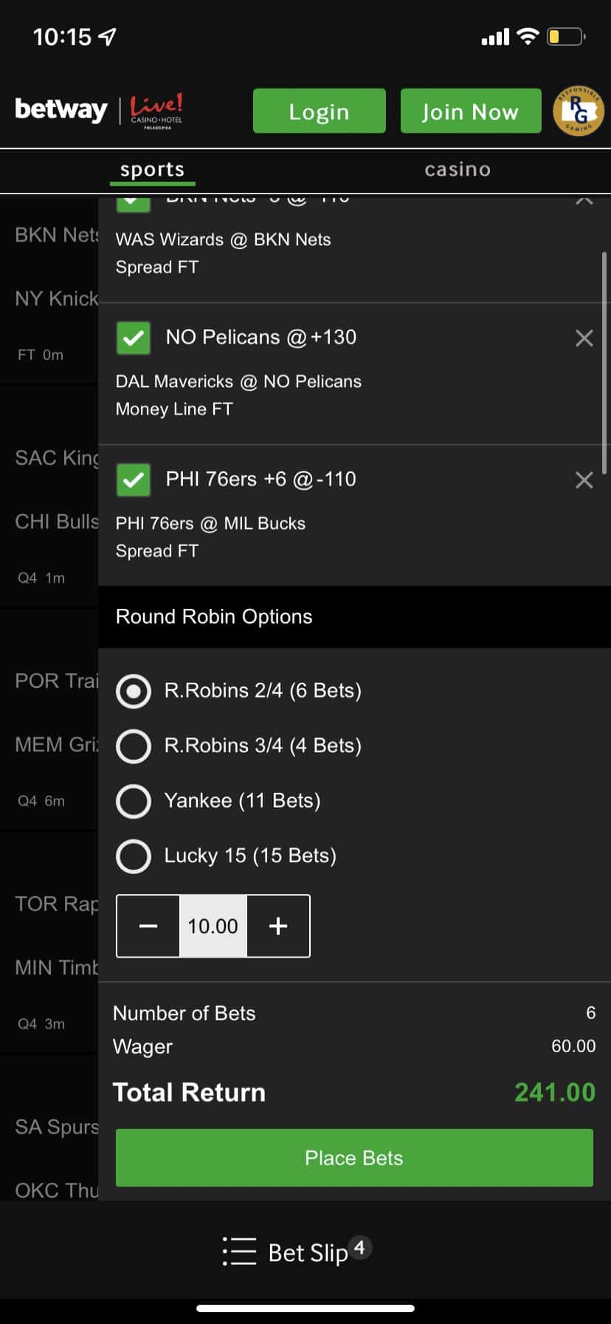This screenshot has width=611, height=1324.
Task: Click the Betway logo
Action: (x=61, y=109)
